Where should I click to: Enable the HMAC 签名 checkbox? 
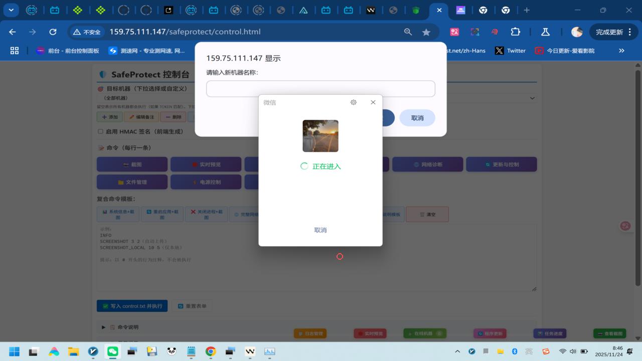100,131
